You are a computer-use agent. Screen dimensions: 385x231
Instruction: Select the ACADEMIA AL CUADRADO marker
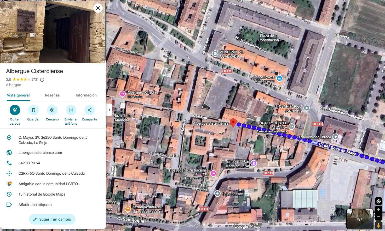coord(215,54)
